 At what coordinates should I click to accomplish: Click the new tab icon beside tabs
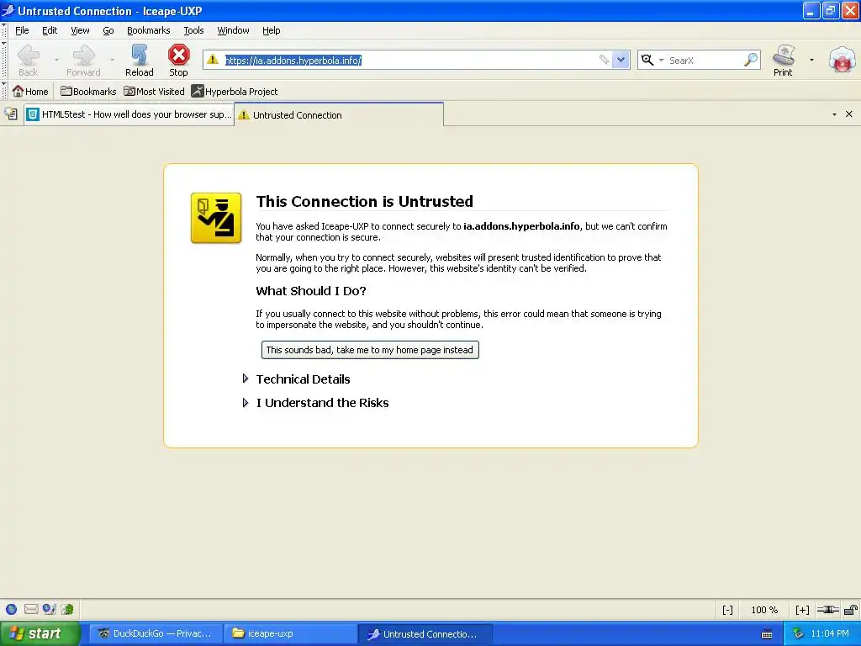(x=11, y=114)
